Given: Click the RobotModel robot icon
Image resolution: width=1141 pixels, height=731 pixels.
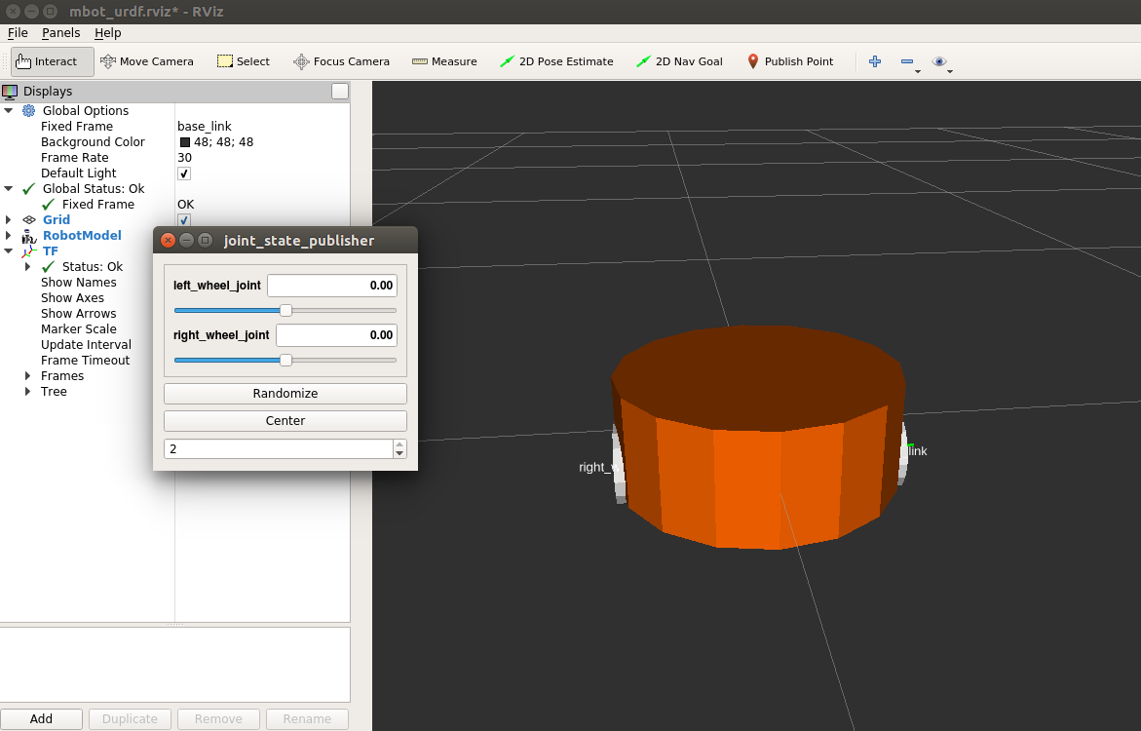Looking at the screenshot, I should tap(28, 236).
